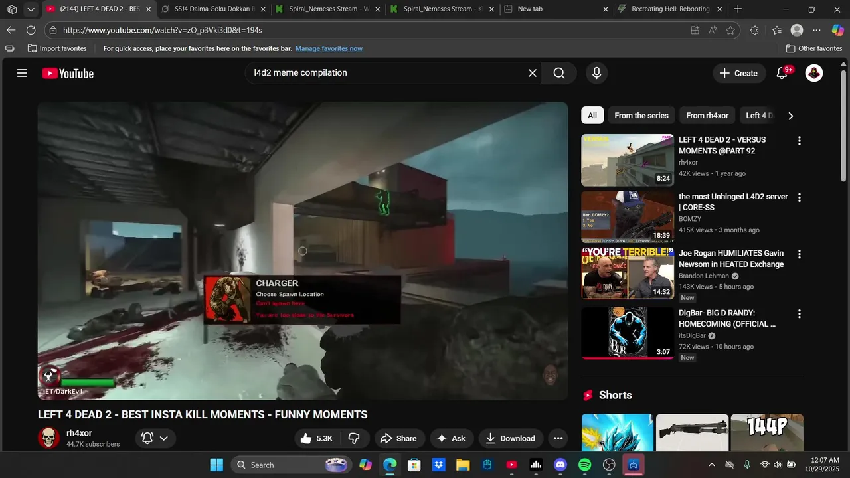Open options for DigBar- BIG D RANDY video
Image resolution: width=850 pixels, height=478 pixels.
[800, 314]
